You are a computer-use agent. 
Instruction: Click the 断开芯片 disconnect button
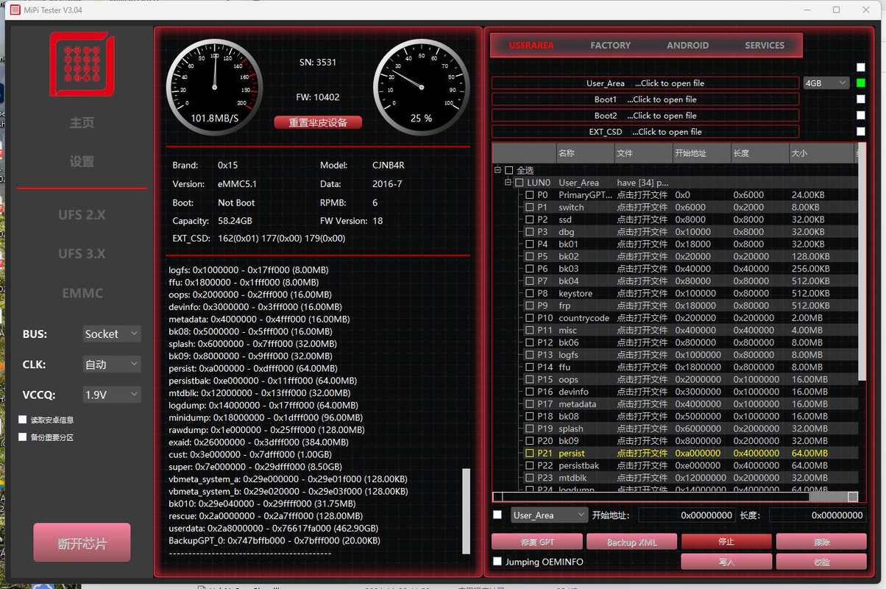[x=82, y=543]
